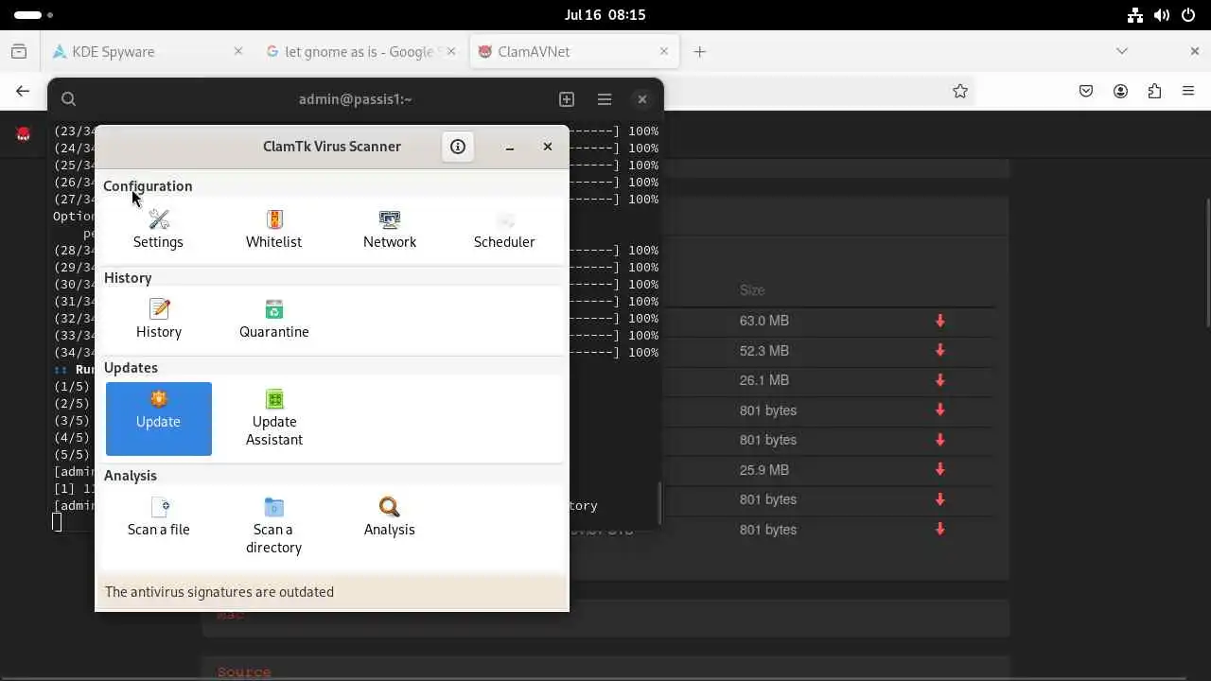Open browser Pocket icon
Screen dimensions: 1211x681
click(x=1086, y=91)
